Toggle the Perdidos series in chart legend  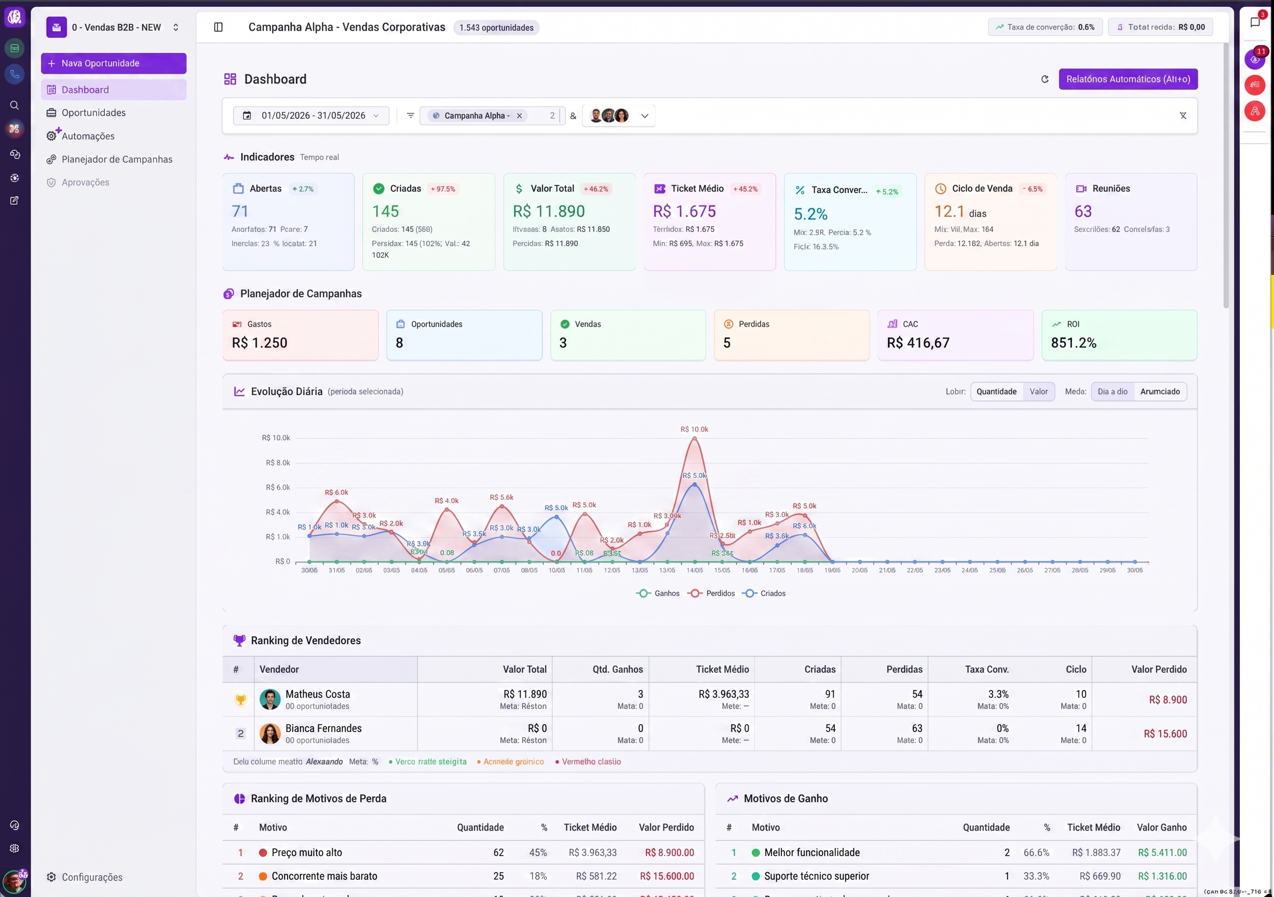(711, 593)
